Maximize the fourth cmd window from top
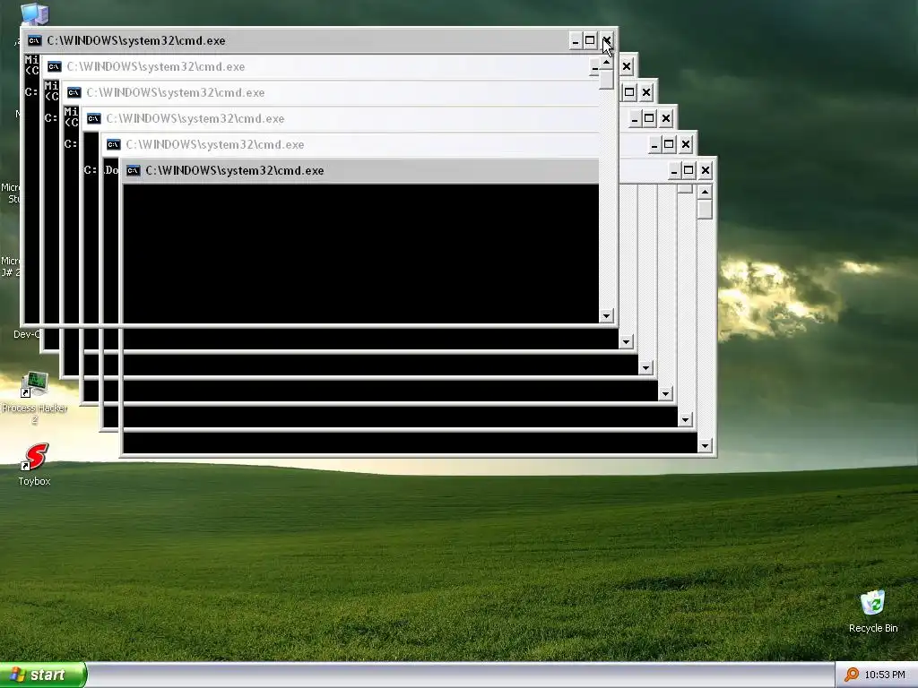Screen dimensions: 918x688 point(649,119)
